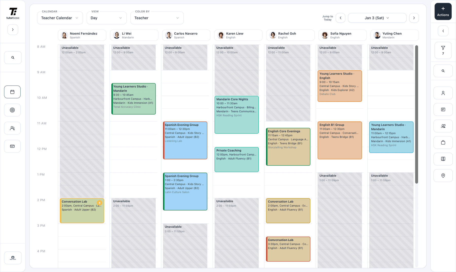Open Young Learners Studio English event
456x272 pixels.
340,86
